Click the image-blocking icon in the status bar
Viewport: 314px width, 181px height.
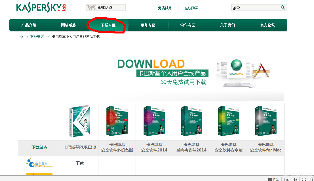click(286, 179)
